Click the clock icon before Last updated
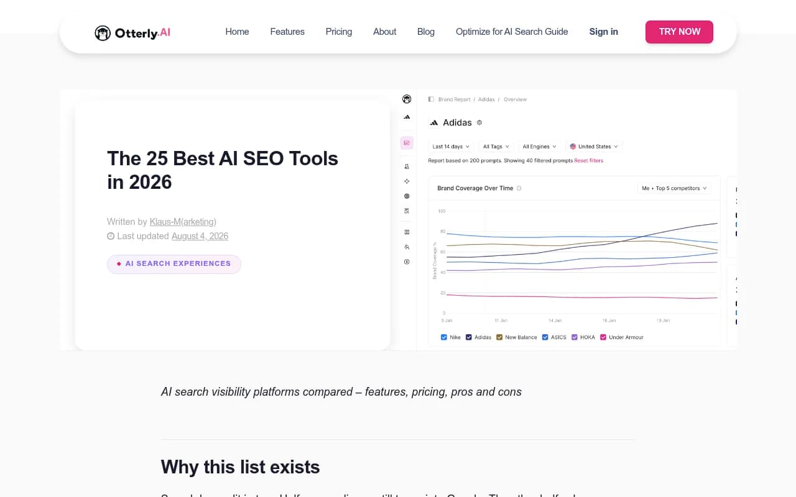The image size is (796, 497). 111,236
